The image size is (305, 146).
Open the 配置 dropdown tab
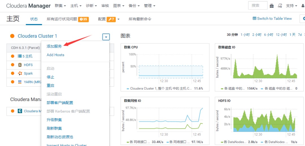coord(109,19)
